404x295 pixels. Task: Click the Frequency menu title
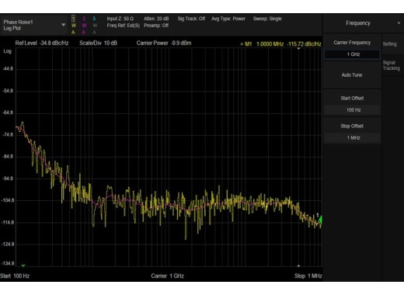pyautogui.click(x=358, y=23)
